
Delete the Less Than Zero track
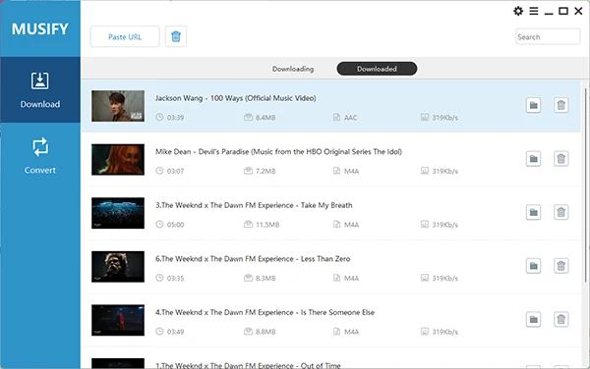point(561,266)
